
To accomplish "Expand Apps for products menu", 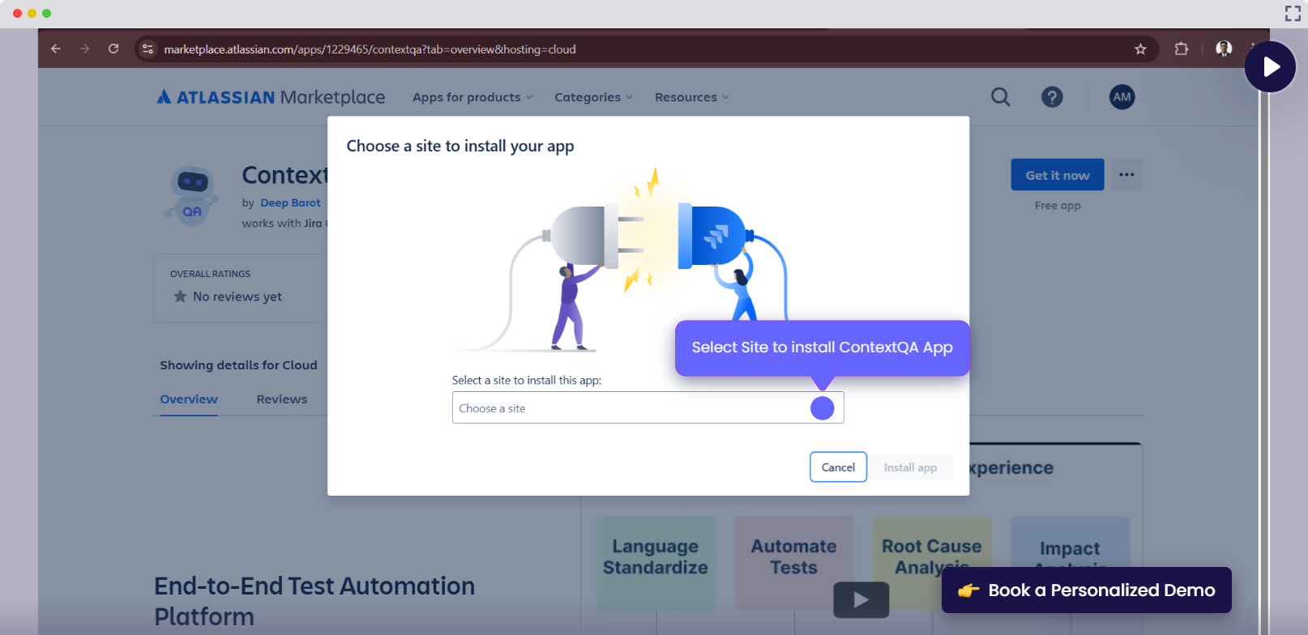I will (472, 97).
